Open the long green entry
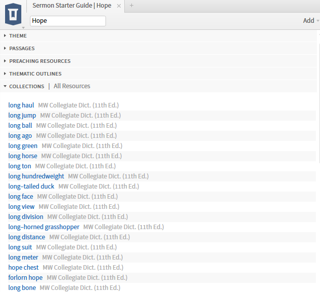Viewport: 320px width, 292px height. pyautogui.click(x=23, y=146)
